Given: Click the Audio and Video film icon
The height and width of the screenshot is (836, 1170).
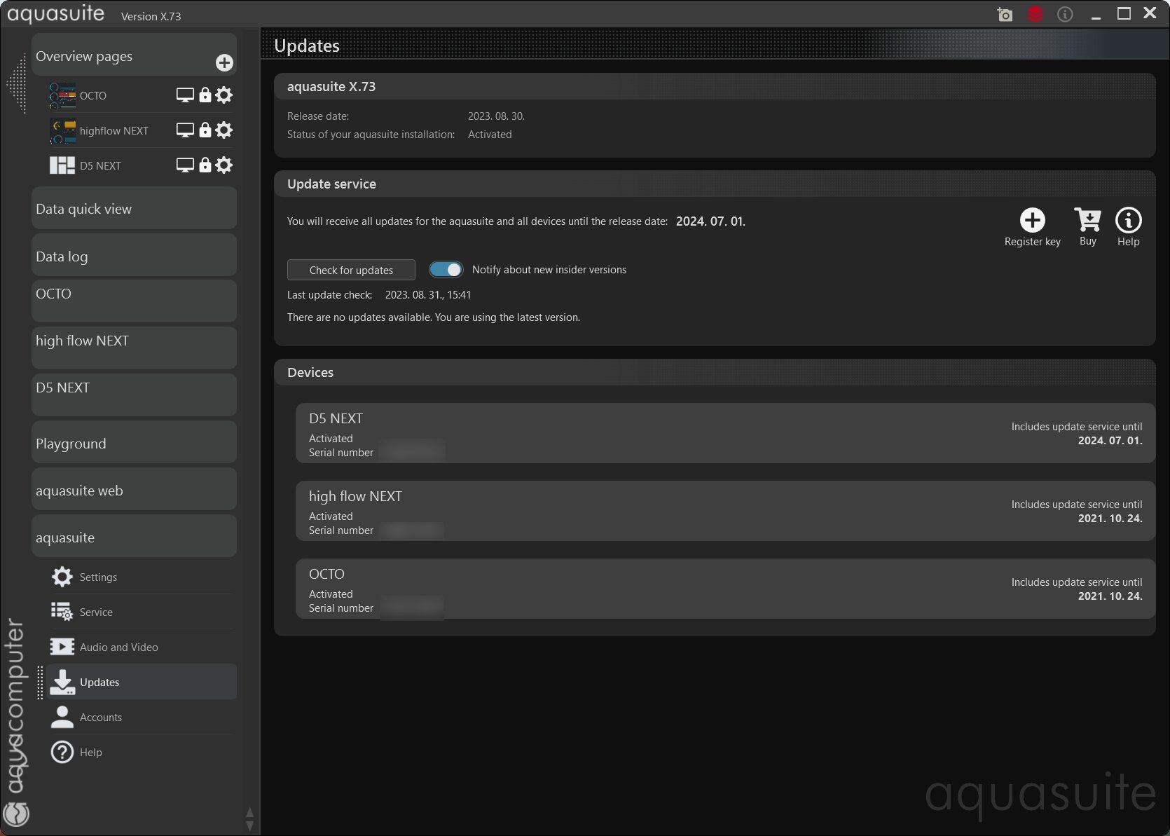Looking at the screenshot, I should 62,647.
